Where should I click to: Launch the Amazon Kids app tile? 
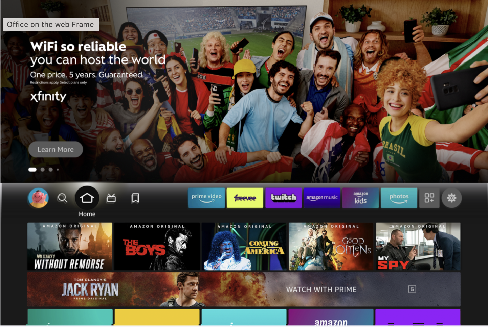click(361, 198)
